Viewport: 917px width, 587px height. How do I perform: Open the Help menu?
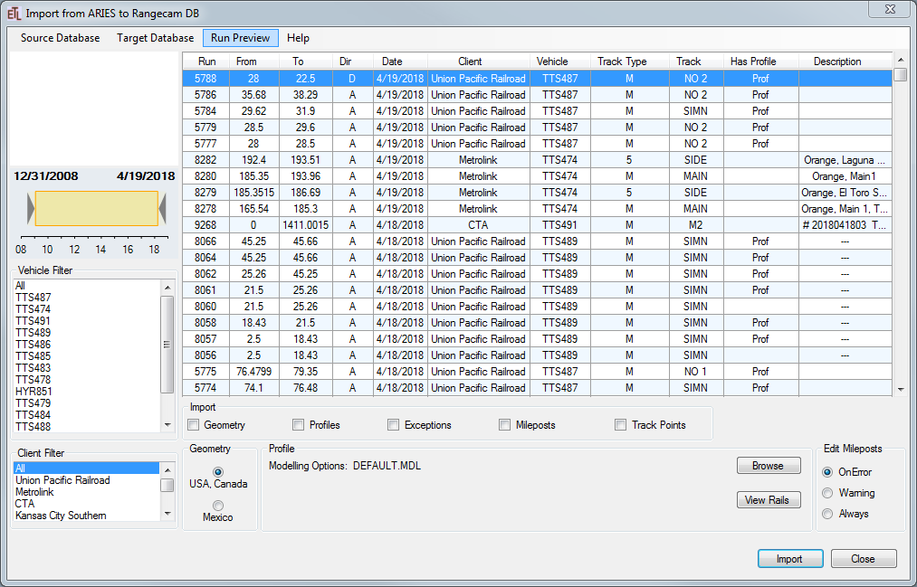click(x=298, y=38)
